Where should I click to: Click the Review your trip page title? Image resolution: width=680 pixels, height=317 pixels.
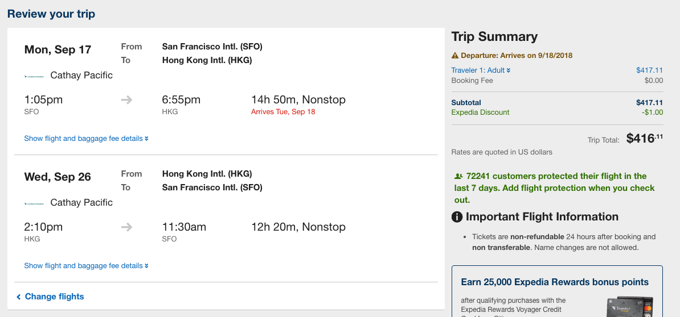(x=51, y=14)
